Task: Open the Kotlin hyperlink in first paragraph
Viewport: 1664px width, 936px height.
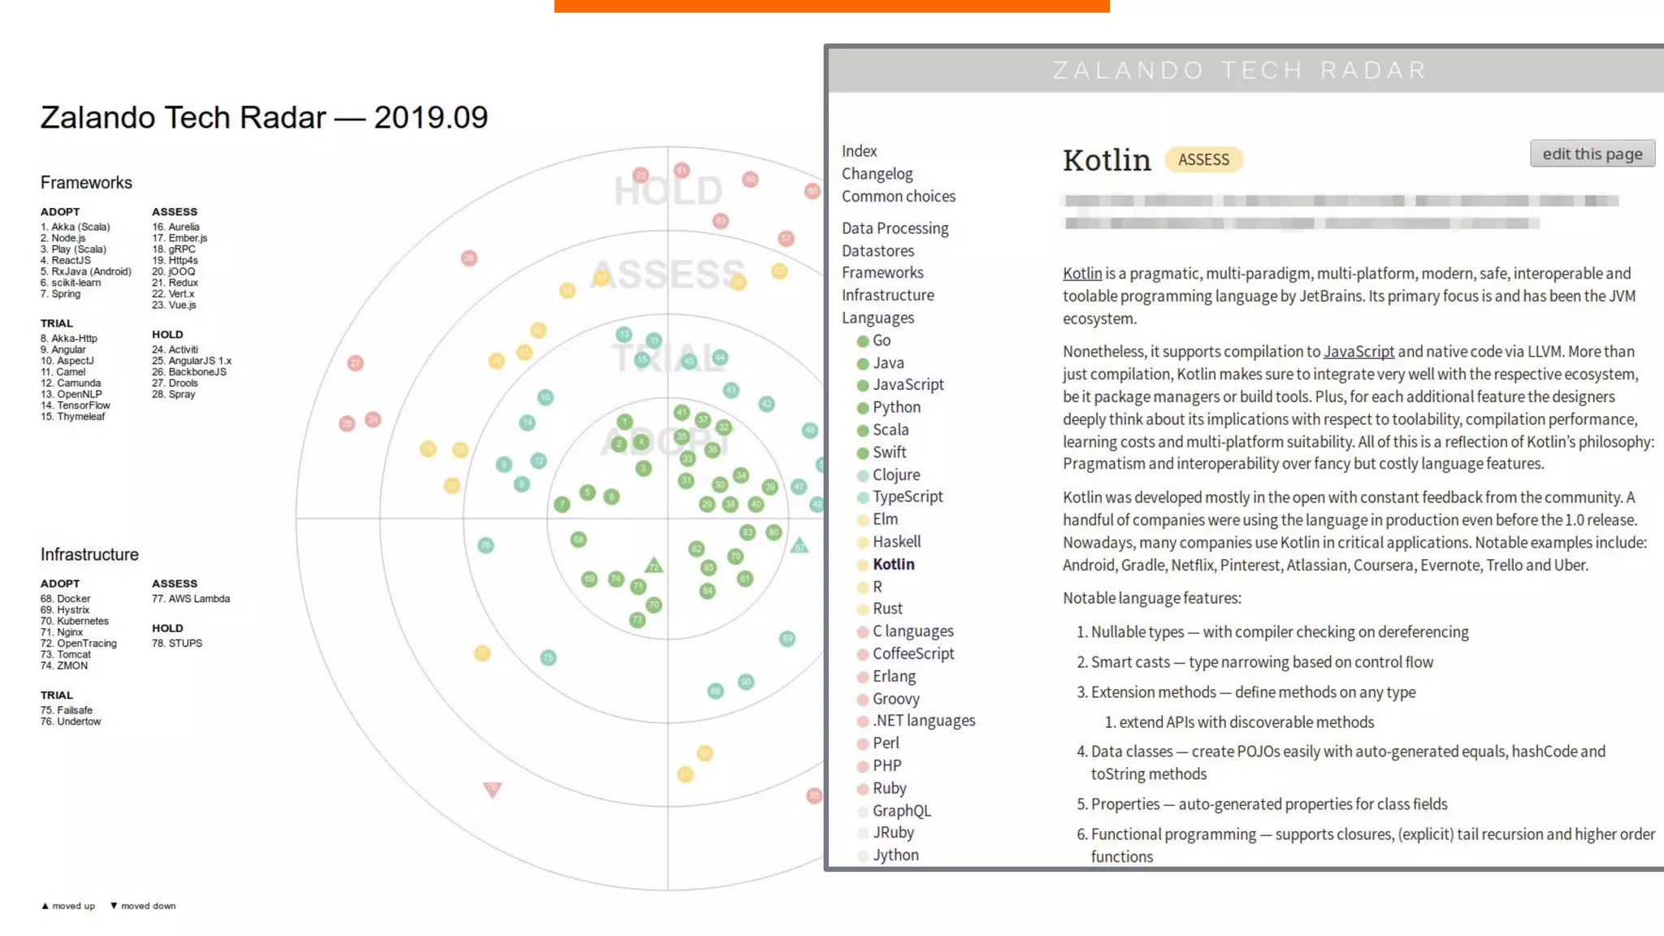Action: point(1082,274)
